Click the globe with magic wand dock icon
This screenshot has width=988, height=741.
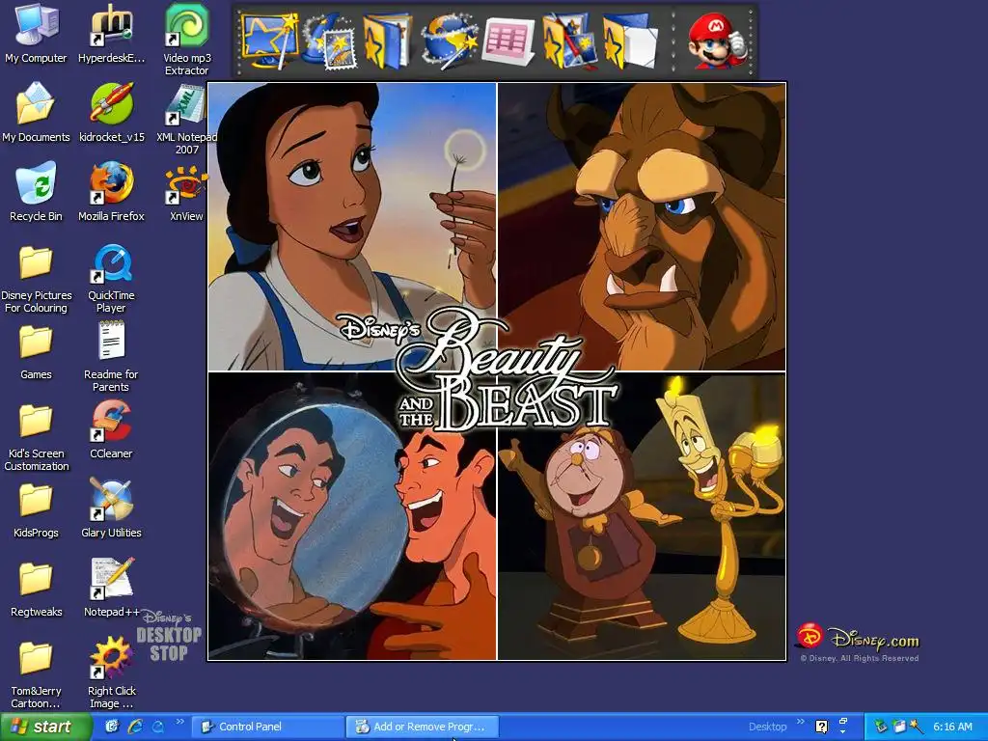tap(448, 41)
